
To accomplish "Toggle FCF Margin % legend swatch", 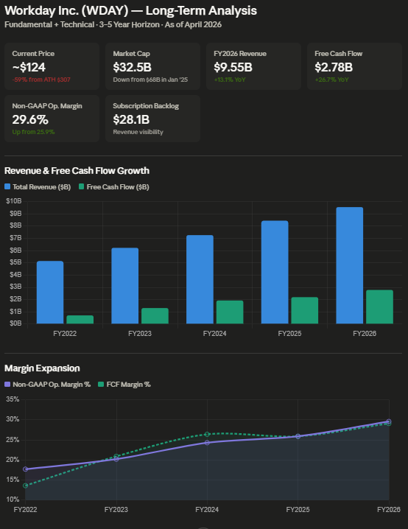I will click(101, 385).
